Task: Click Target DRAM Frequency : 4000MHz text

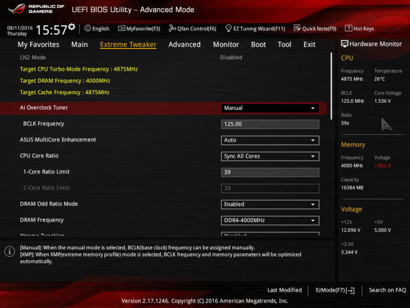Action: click(65, 81)
